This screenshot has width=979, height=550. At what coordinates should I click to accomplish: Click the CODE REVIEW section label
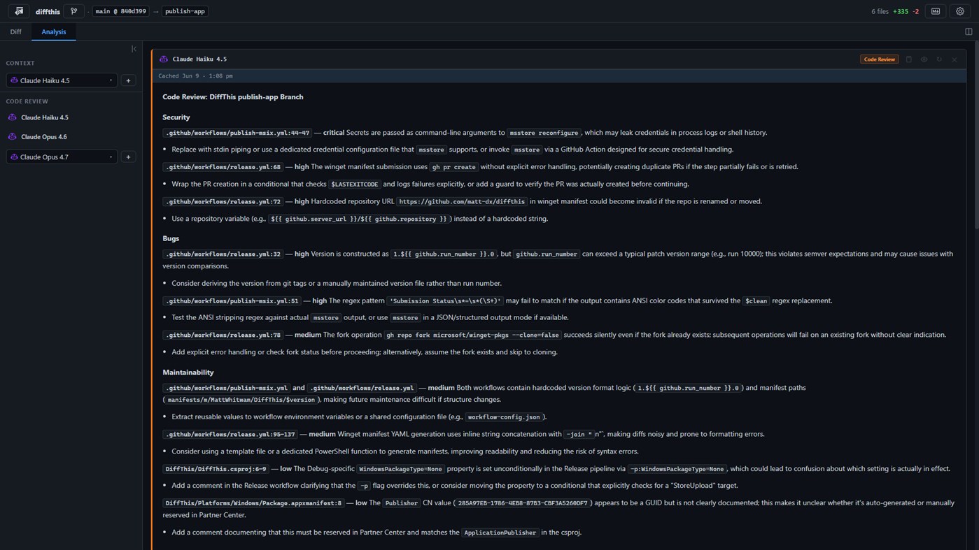[x=27, y=101]
